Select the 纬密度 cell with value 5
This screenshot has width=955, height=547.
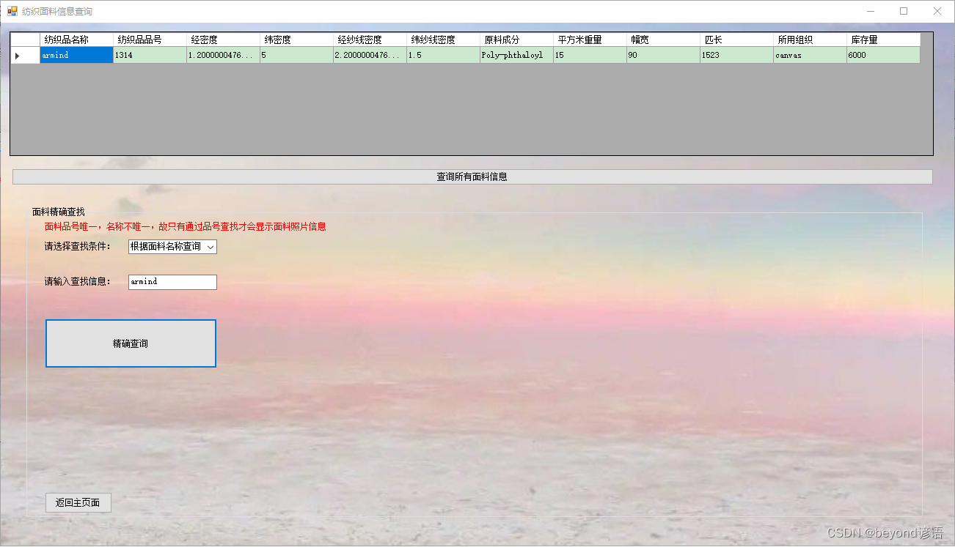coord(297,56)
